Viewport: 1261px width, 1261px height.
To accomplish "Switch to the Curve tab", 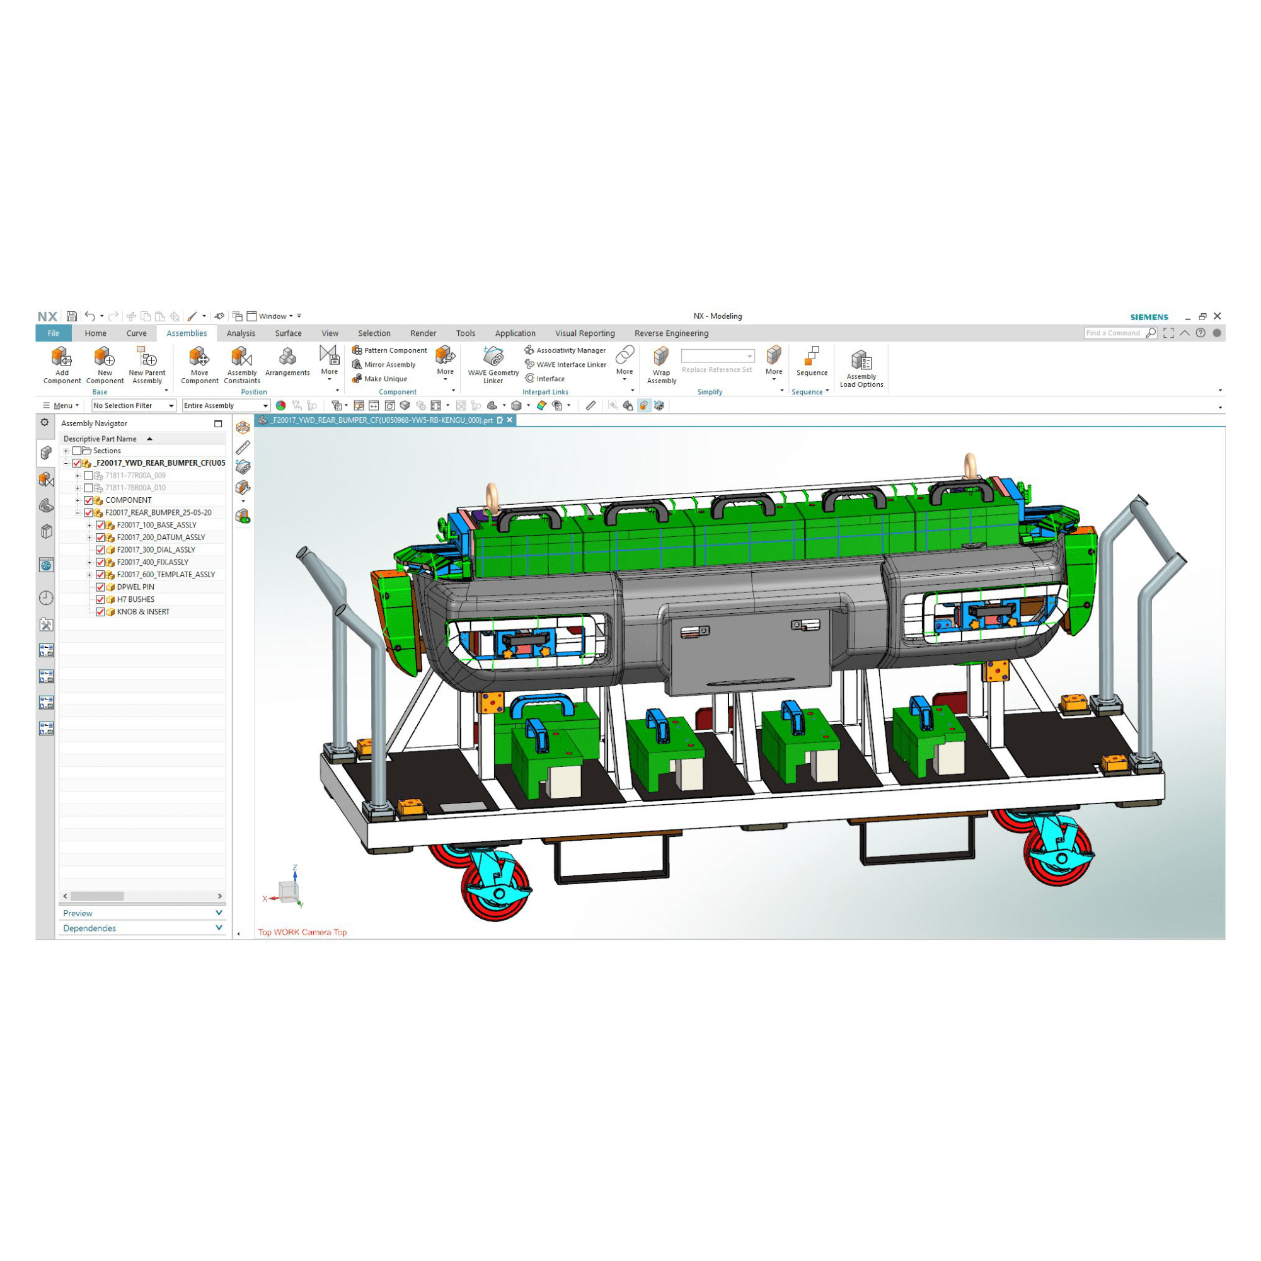I will (136, 333).
